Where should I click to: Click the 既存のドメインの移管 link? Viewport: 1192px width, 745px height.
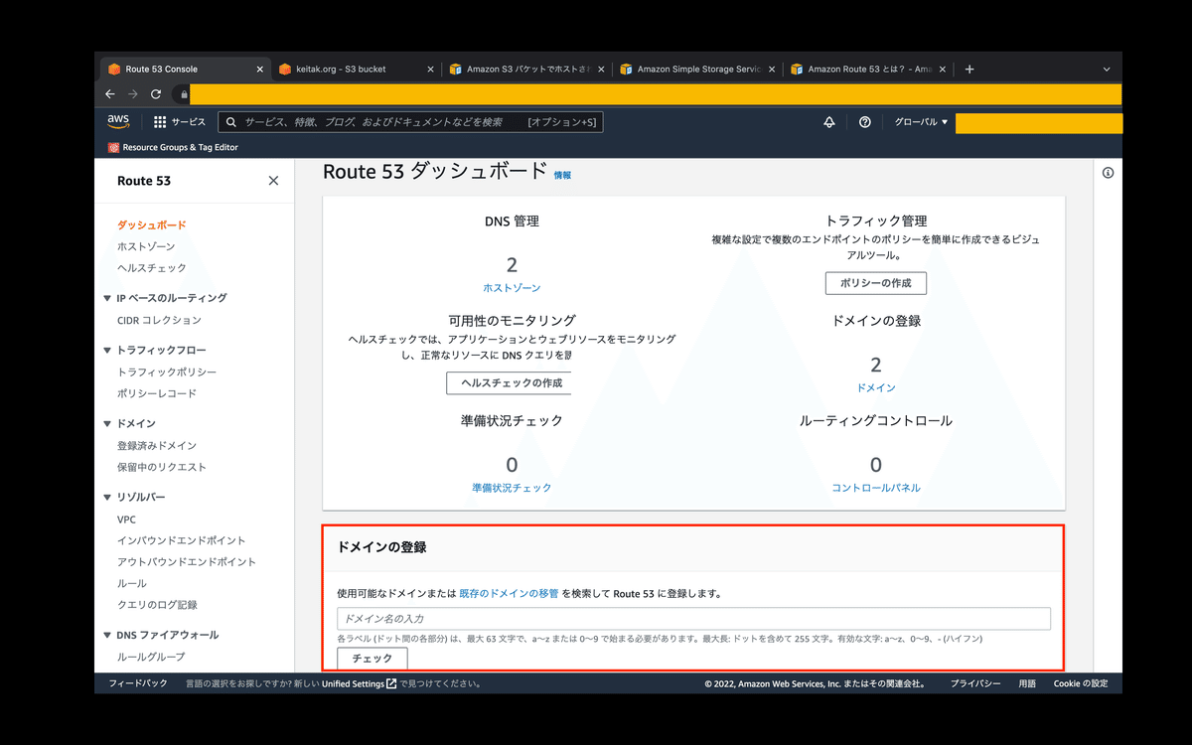coord(509,593)
